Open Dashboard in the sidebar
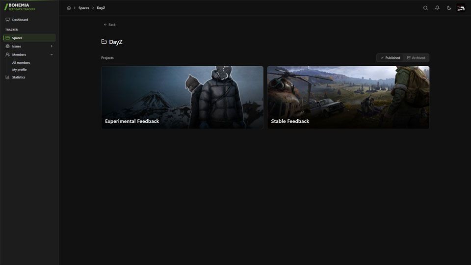 pyautogui.click(x=29, y=20)
